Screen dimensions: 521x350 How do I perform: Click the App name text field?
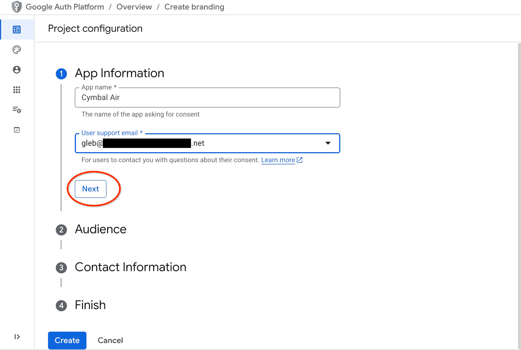click(x=207, y=98)
